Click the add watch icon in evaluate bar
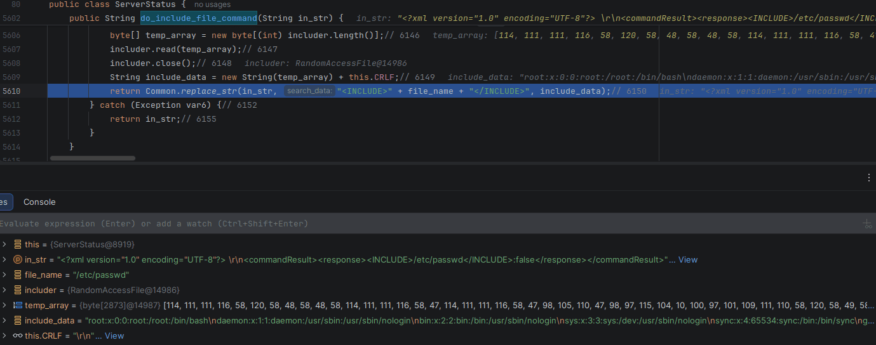 [x=867, y=224]
